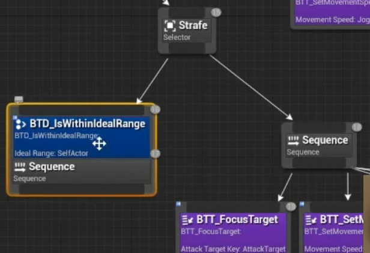Click the Sequence icon under the decorator
This screenshot has height=253, width=370.
20,167
